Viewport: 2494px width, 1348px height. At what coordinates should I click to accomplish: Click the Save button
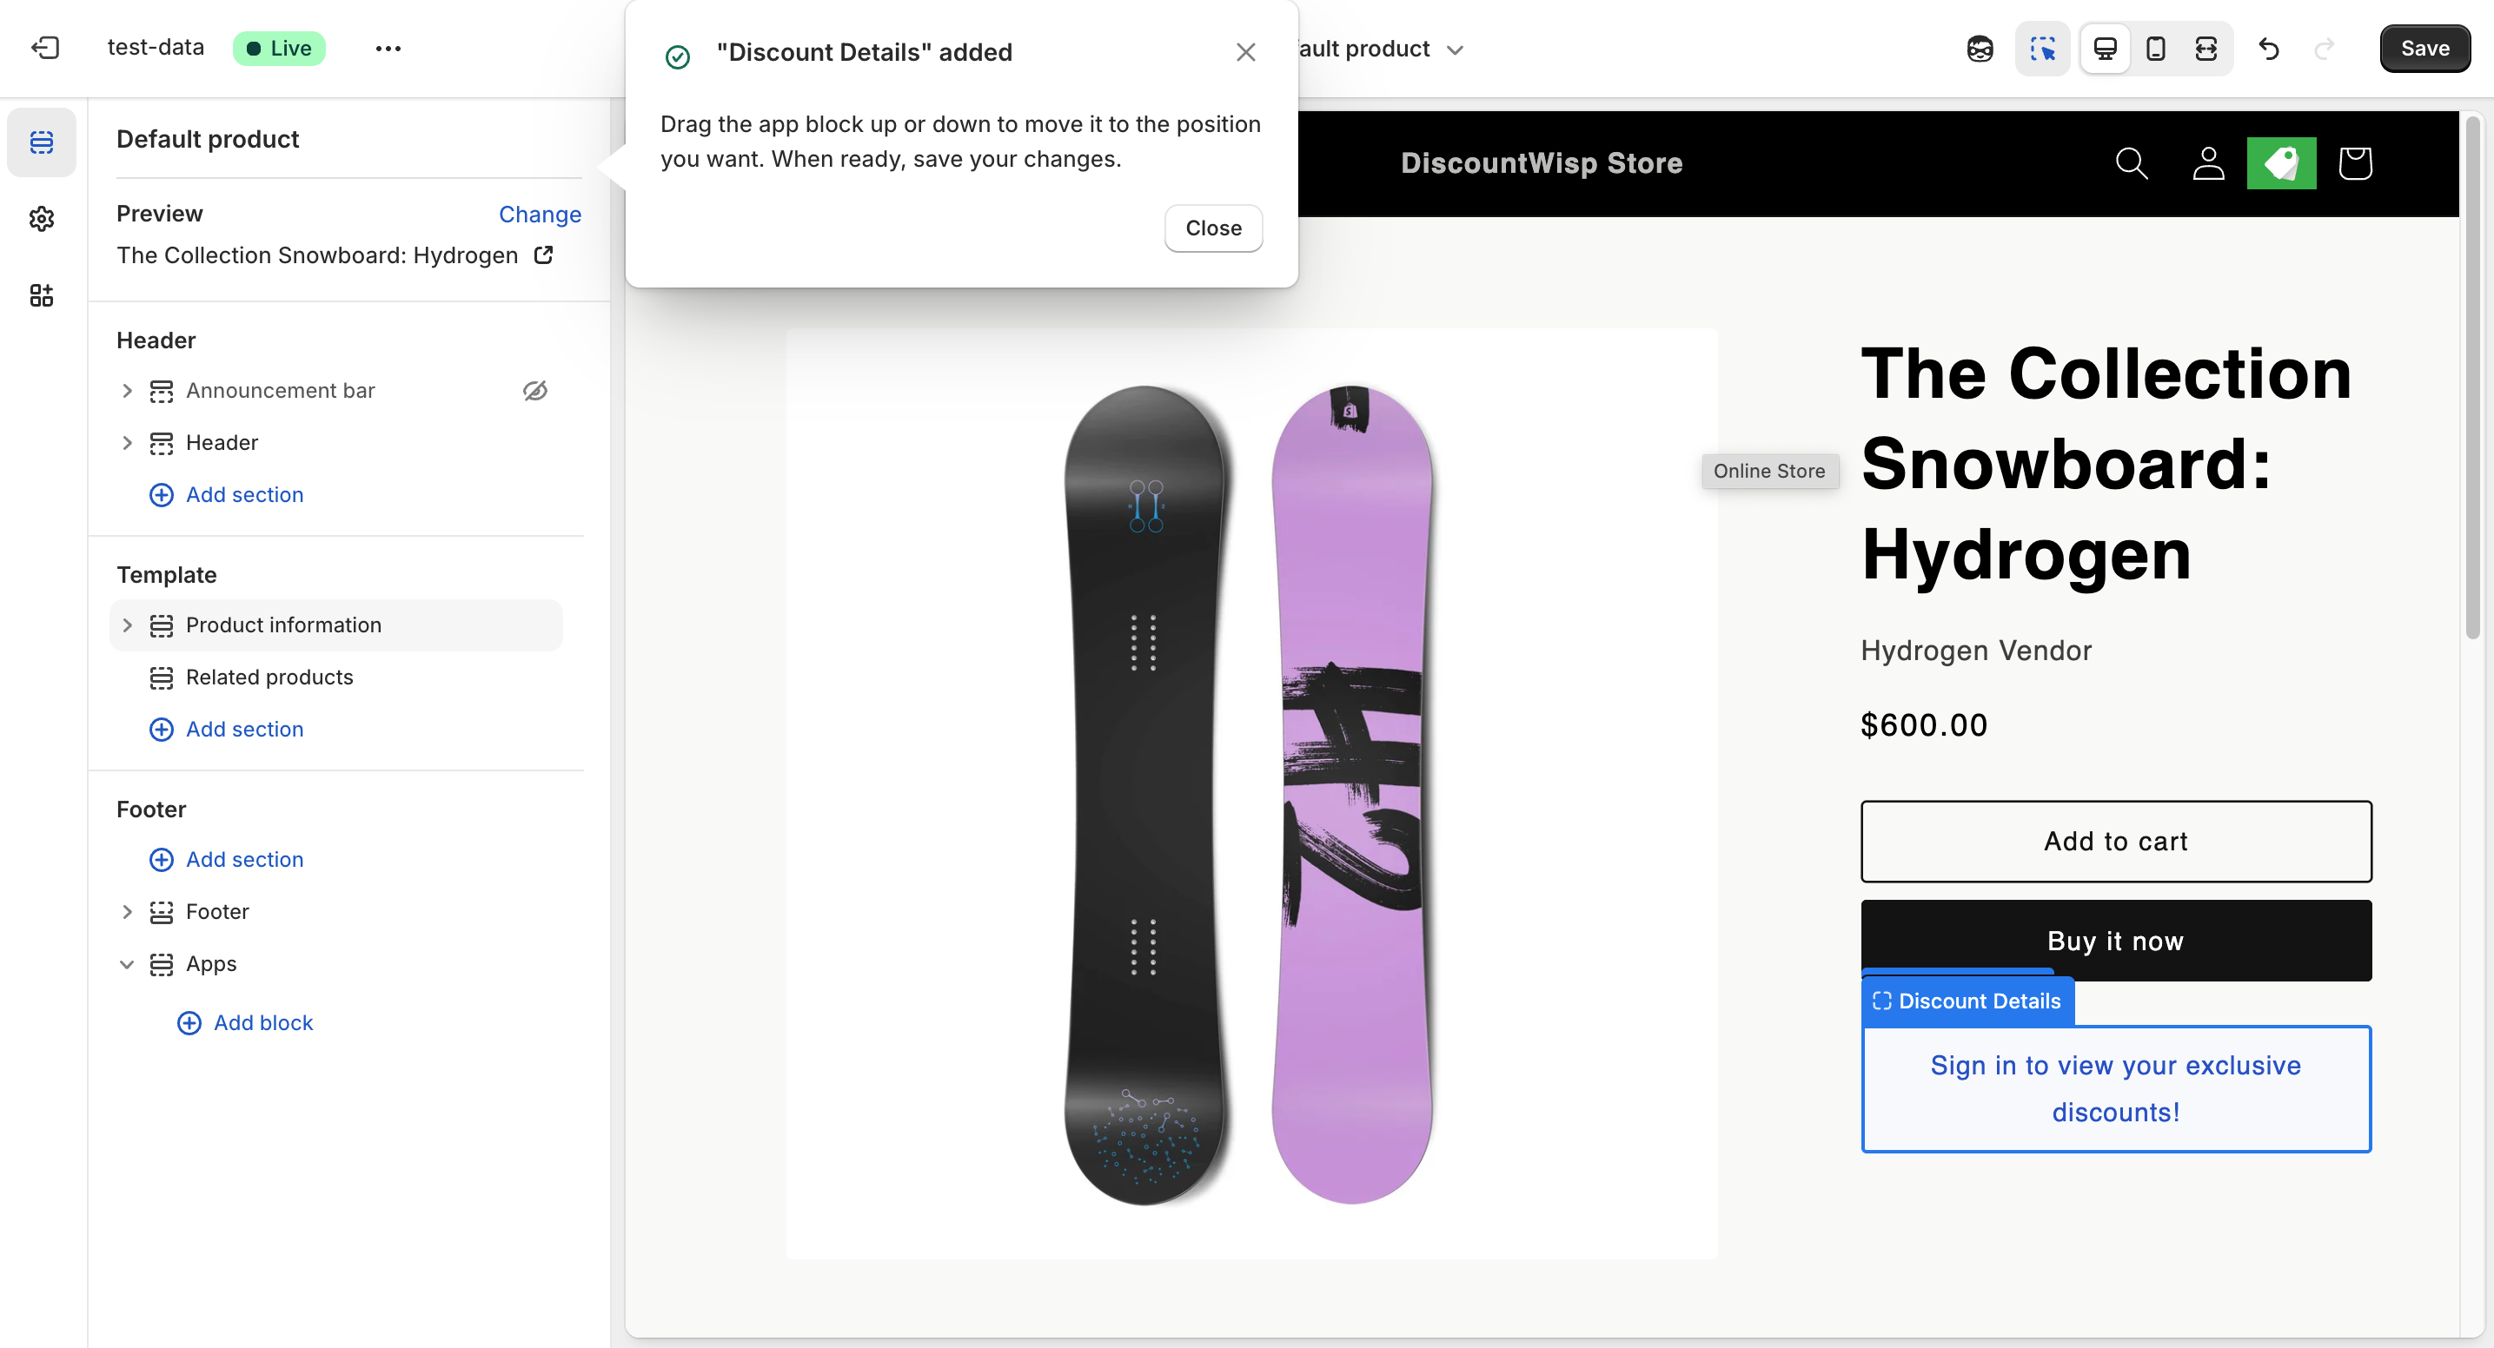click(x=2424, y=49)
